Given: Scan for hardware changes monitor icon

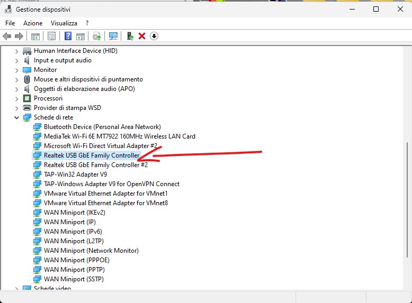Looking at the screenshot, I should point(113,36).
